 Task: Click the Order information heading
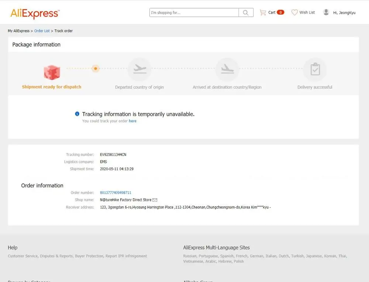click(x=42, y=186)
